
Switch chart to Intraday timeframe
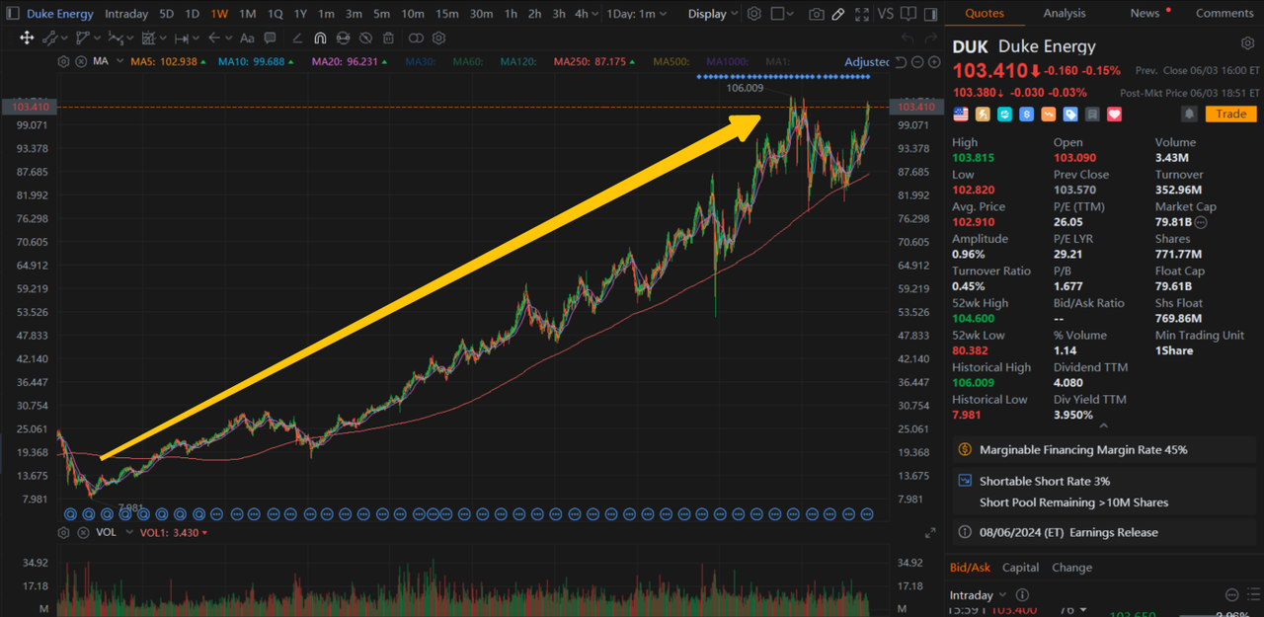click(x=126, y=14)
